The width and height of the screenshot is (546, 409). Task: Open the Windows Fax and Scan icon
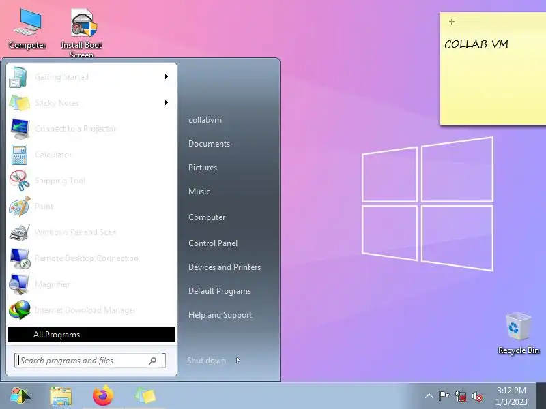pos(20,232)
